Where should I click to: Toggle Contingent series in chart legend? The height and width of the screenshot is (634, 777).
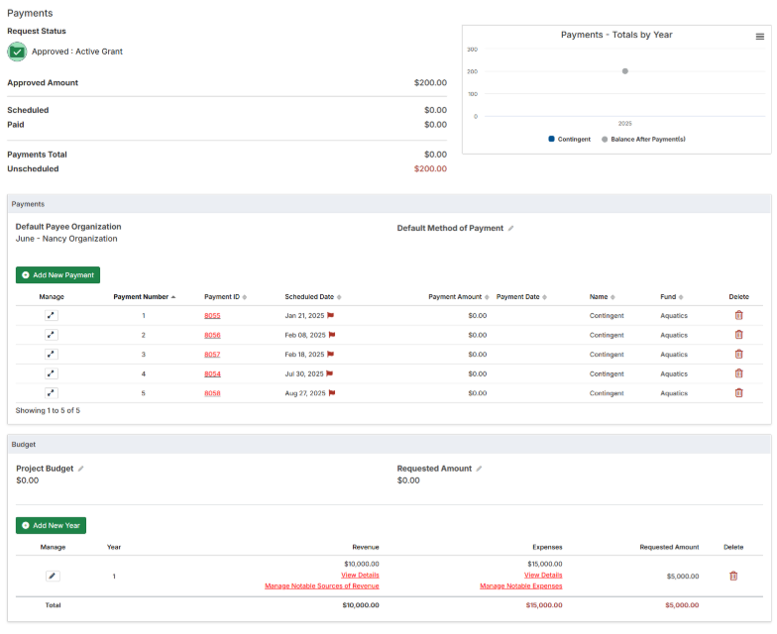pyautogui.click(x=569, y=139)
